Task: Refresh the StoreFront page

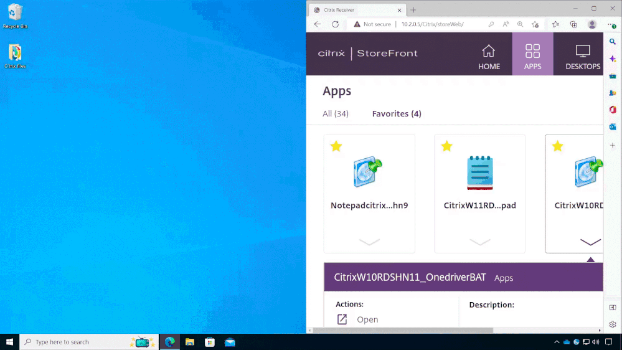Action: (x=335, y=24)
